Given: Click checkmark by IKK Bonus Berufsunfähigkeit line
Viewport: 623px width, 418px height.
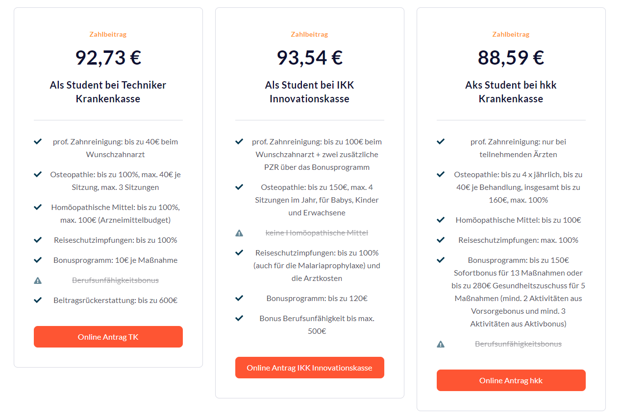Looking at the screenshot, I should [x=239, y=318].
